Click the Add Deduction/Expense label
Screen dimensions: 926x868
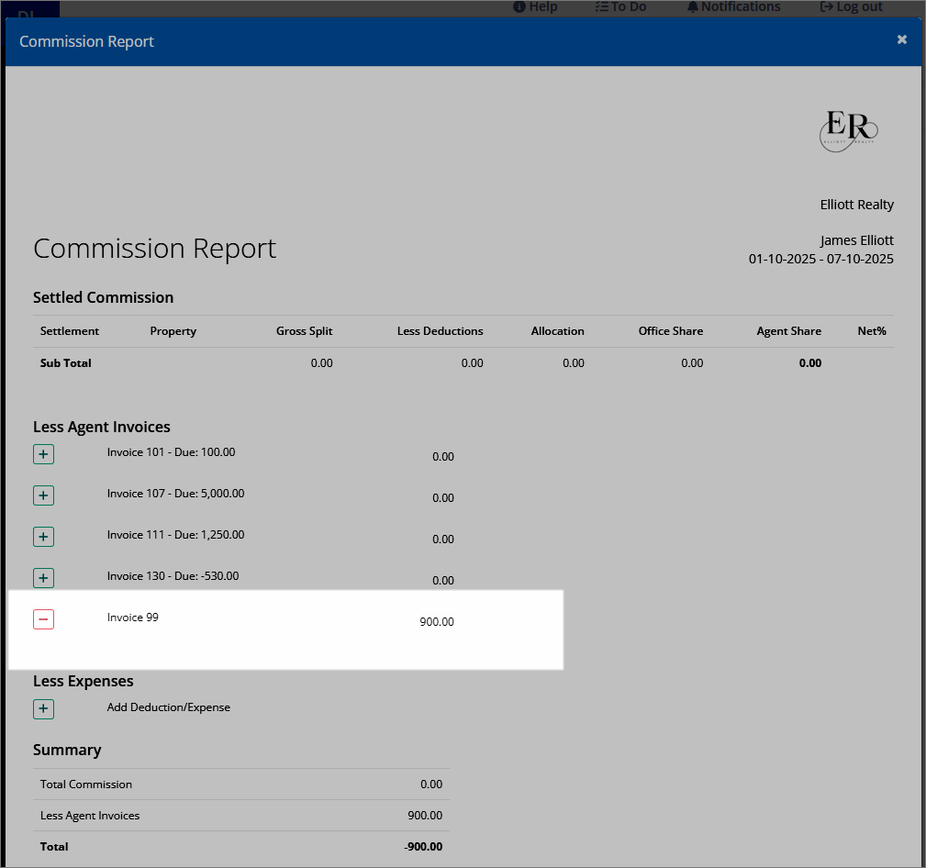click(168, 707)
